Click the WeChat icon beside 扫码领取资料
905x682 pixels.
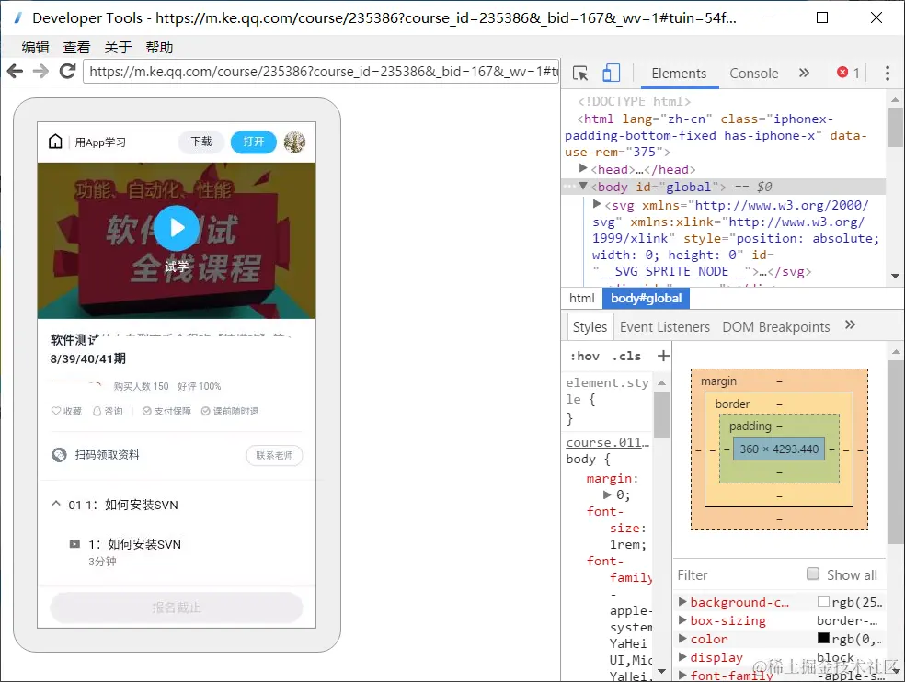[60, 455]
